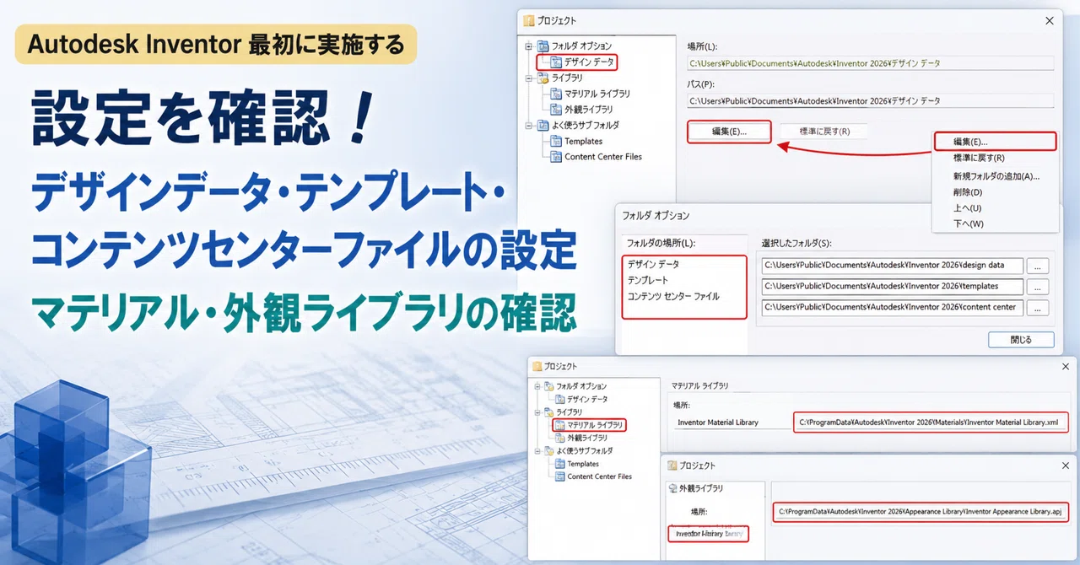Select テンプレート in フォルダの場所 list
This screenshot has width=1080, height=565.
pos(648,280)
